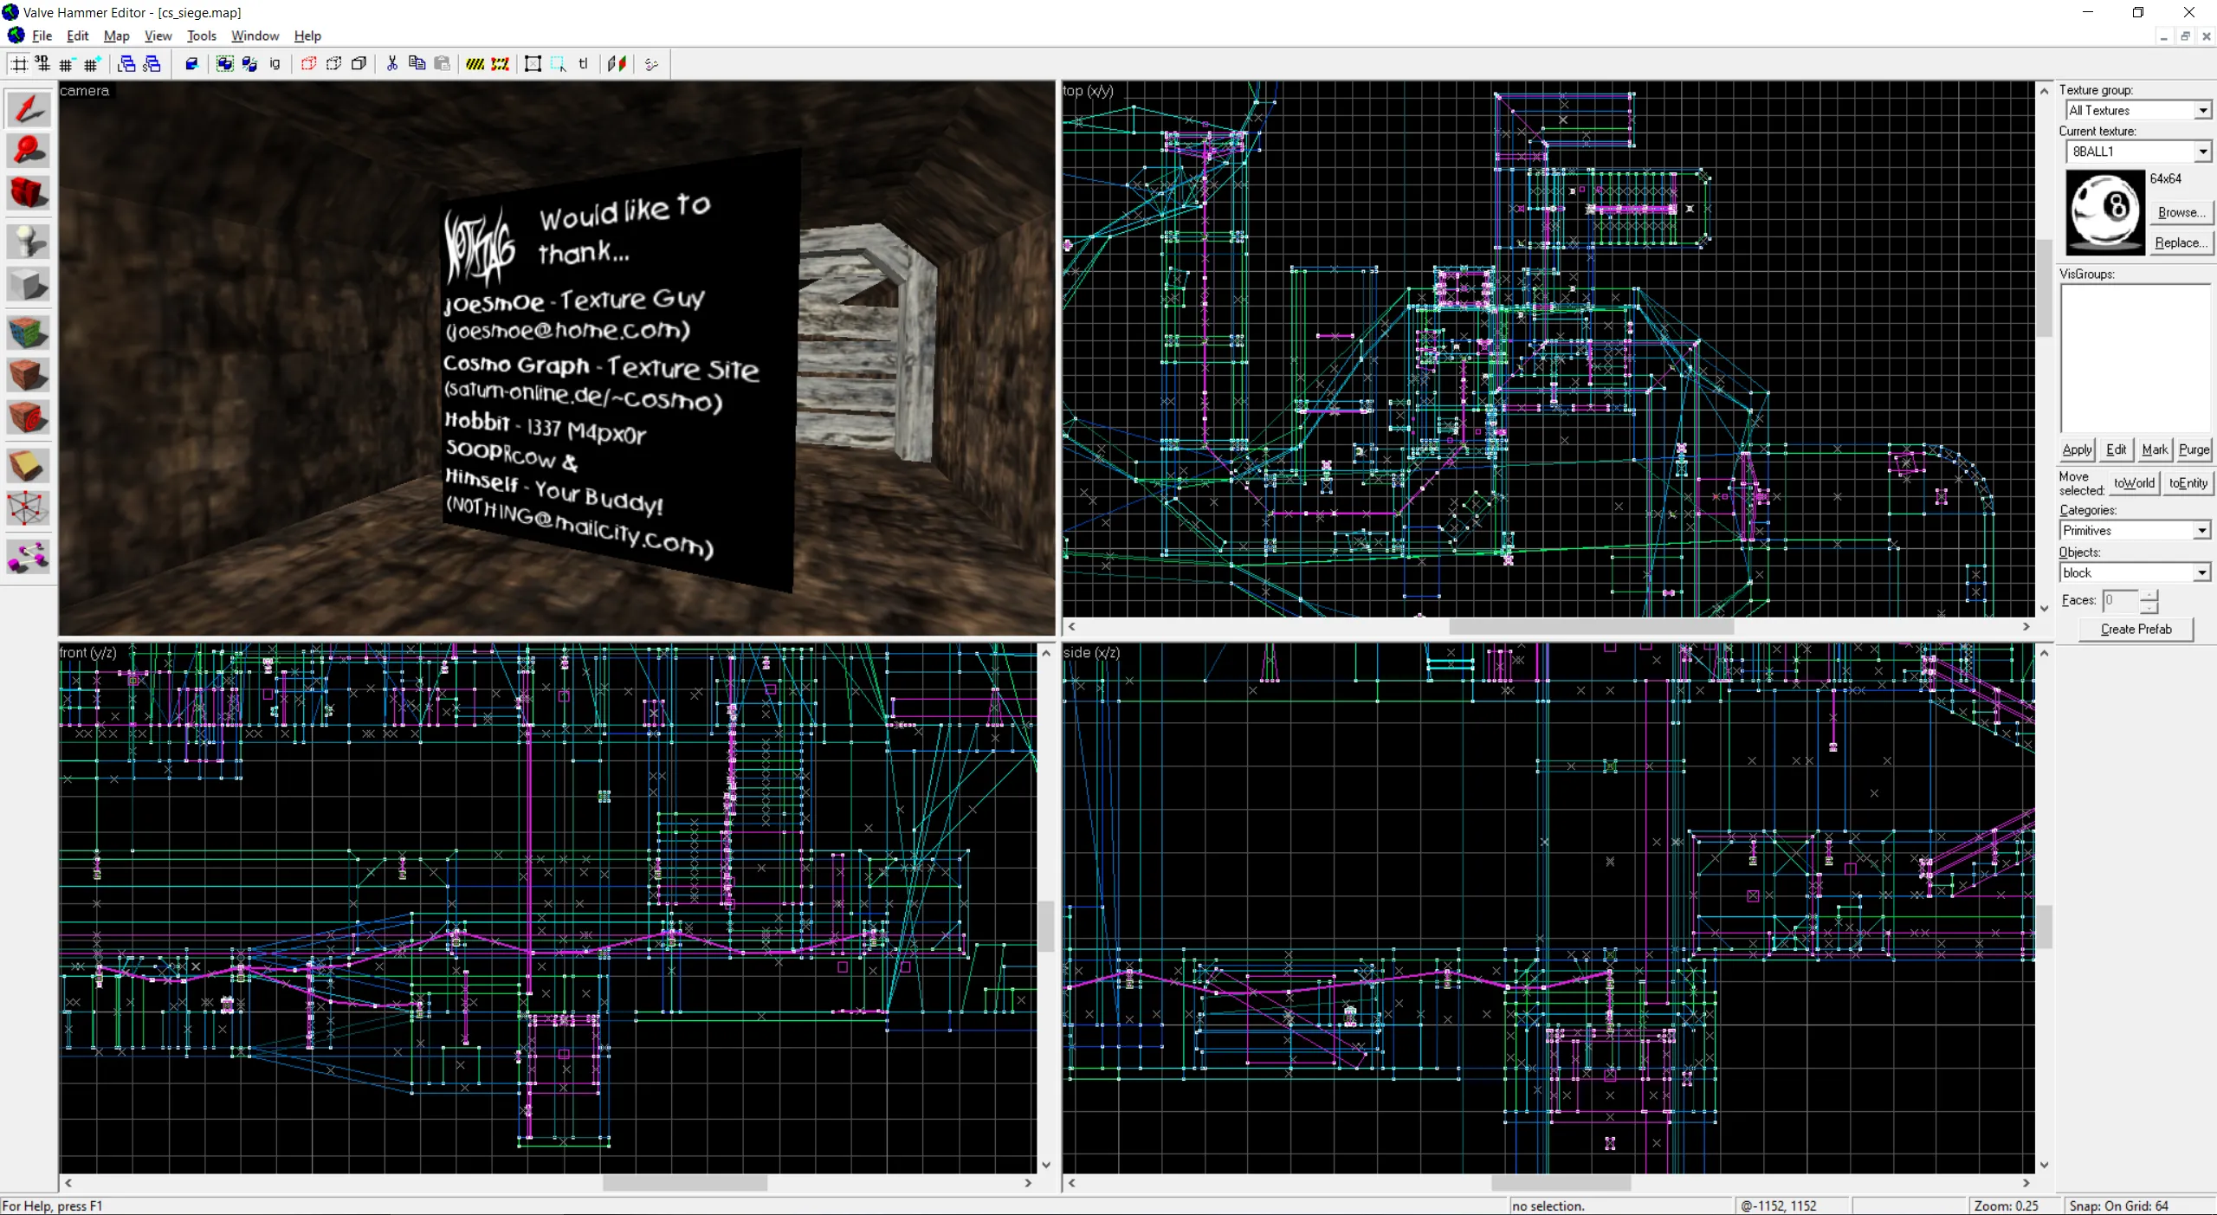The image size is (2217, 1215).
Task: Choose the red Camera tool
Action: point(29,192)
